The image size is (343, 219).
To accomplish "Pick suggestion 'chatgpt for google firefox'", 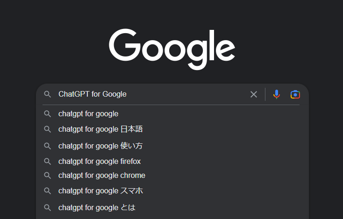I will (172, 161).
